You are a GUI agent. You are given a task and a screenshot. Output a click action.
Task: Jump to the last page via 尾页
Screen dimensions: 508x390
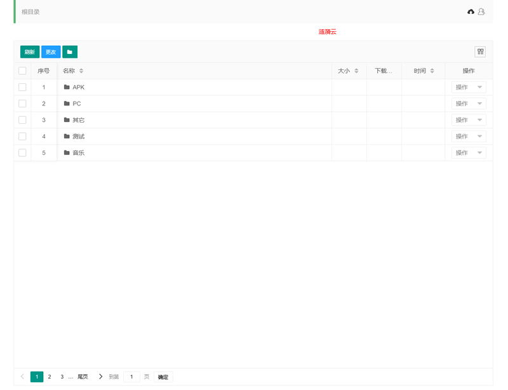point(81,376)
